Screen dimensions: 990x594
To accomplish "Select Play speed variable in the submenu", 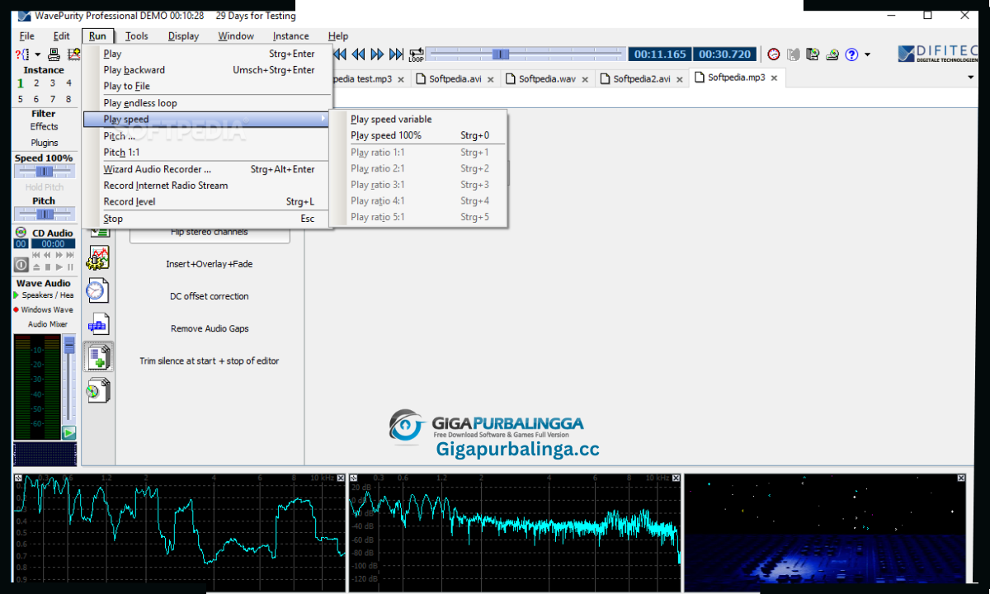I will pos(417,120).
